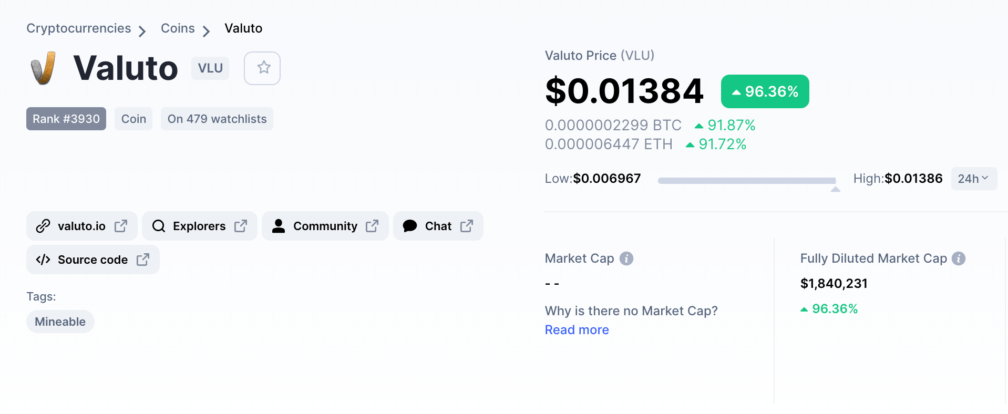This screenshot has width=1008, height=414.
Task: Click the Community person icon
Action: click(x=279, y=226)
